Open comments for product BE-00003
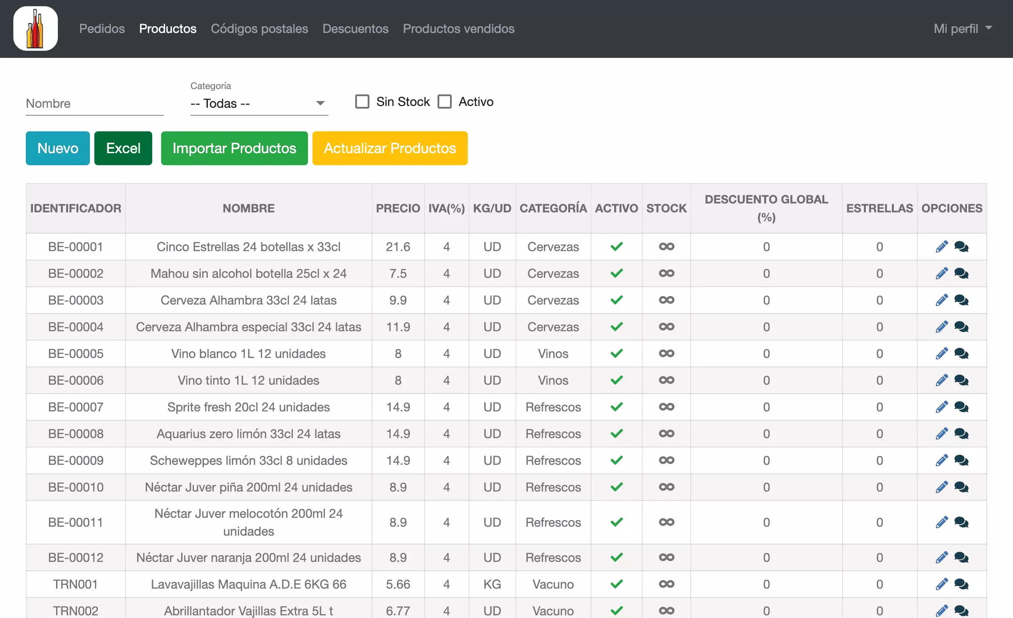The image size is (1013, 618). click(x=961, y=300)
